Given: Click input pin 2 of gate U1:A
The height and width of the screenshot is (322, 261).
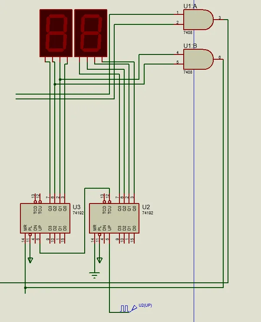Looking at the screenshot, I should (179, 24).
